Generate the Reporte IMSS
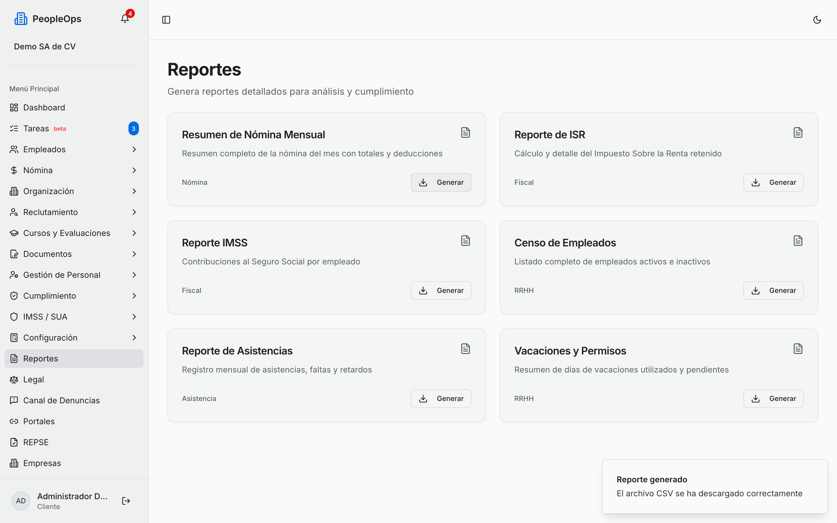 coord(441,291)
